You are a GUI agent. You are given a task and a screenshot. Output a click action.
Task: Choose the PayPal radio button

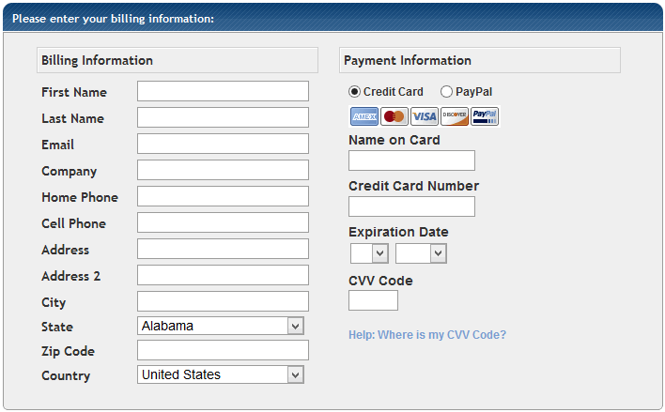pyautogui.click(x=446, y=92)
